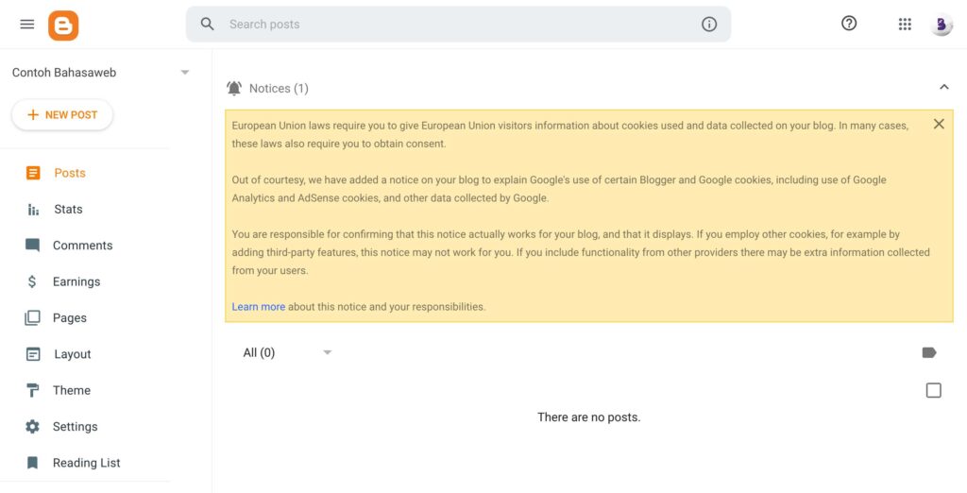Click the Pages icon

pos(32,317)
